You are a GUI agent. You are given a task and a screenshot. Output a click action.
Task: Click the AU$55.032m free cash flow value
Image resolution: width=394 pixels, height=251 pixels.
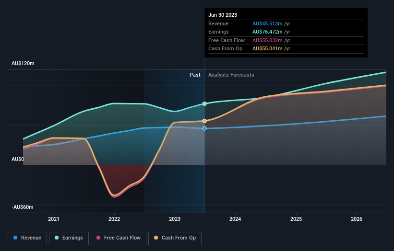(267, 40)
